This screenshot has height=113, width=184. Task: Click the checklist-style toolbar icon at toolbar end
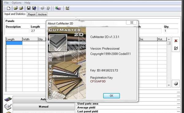(x=67, y=8)
